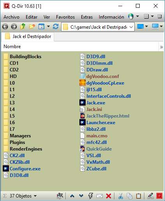This screenshot has height=201, width=165.
Task: Select the Plugins folder
Action: coord(14,142)
